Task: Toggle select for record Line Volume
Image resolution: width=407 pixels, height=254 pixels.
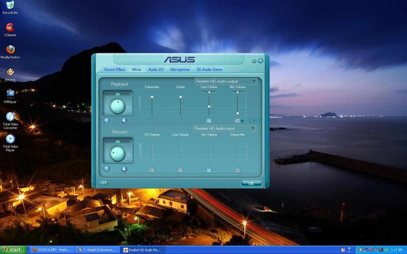Action: (x=180, y=170)
